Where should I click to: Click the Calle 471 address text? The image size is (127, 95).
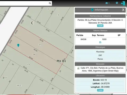(102, 69)
